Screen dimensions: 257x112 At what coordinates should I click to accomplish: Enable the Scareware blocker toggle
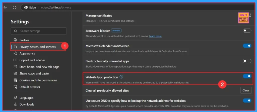point(247,31)
